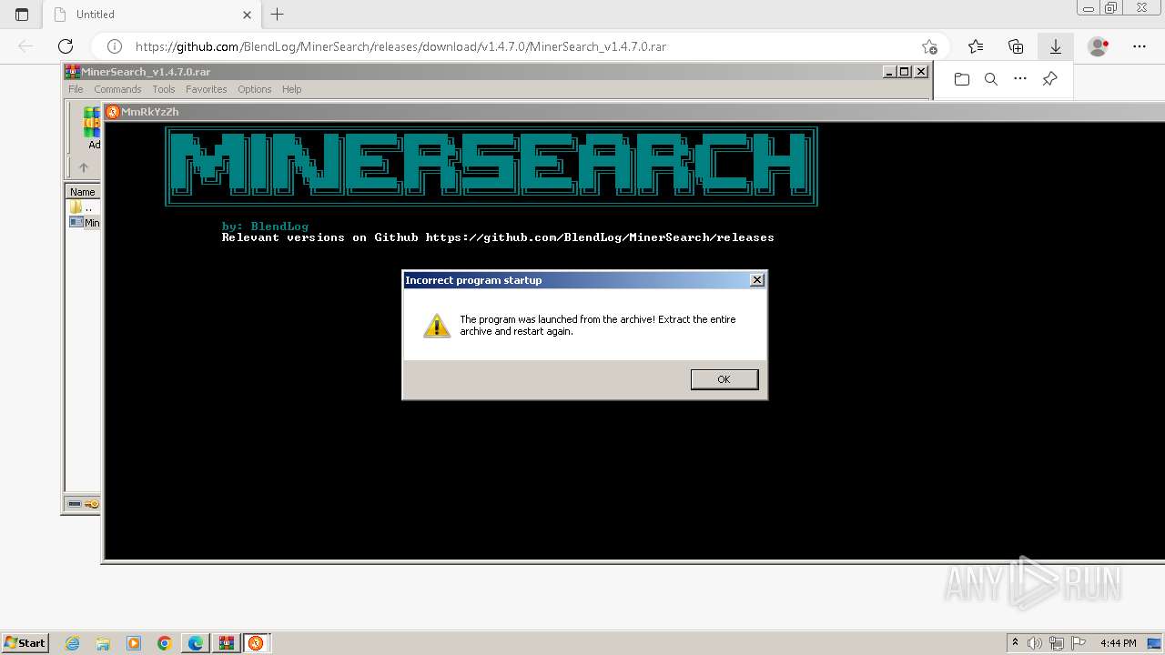Open WinRAR Tools menu
1165x655 pixels.
[x=164, y=89]
